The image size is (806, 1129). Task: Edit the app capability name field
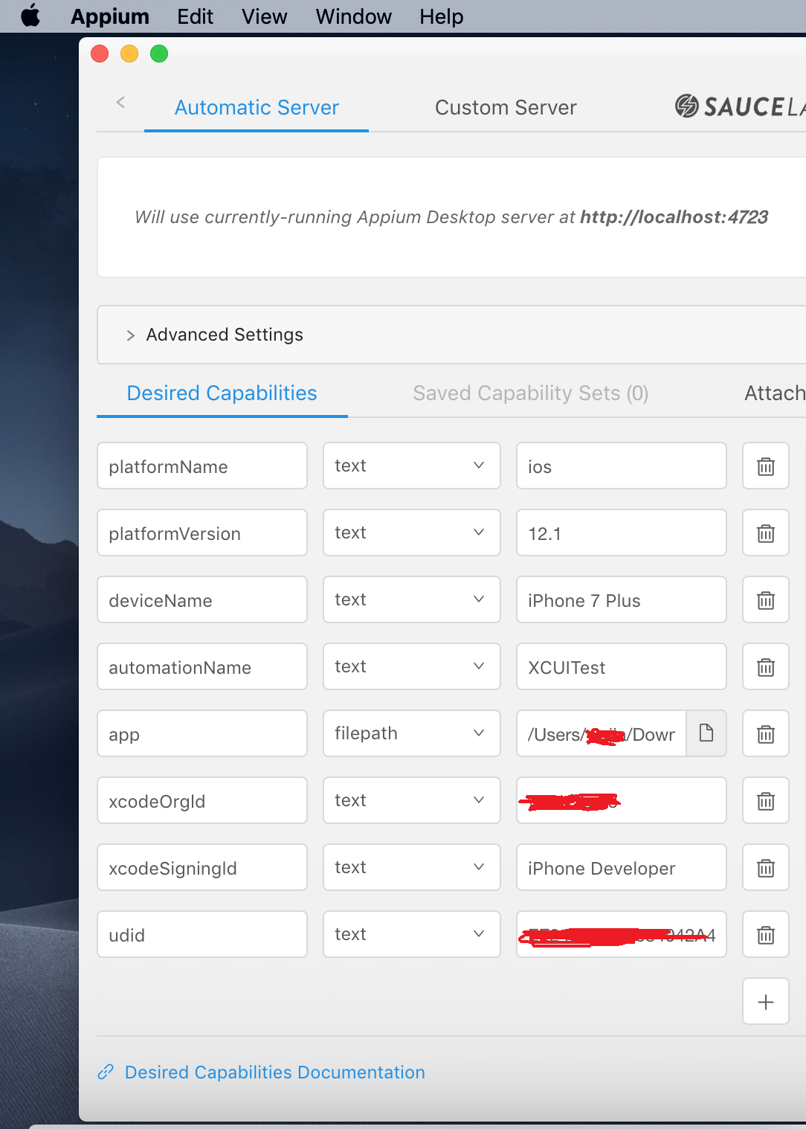[x=202, y=734]
